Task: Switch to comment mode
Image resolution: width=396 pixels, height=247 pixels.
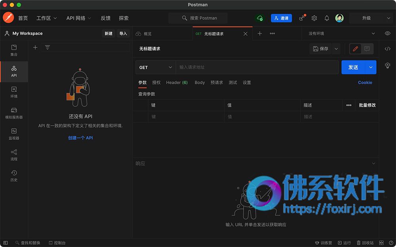Action: click(x=367, y=49)
